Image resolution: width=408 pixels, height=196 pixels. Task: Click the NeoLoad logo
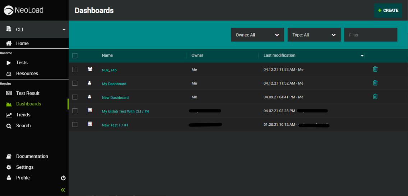click(x=23, y=10)
